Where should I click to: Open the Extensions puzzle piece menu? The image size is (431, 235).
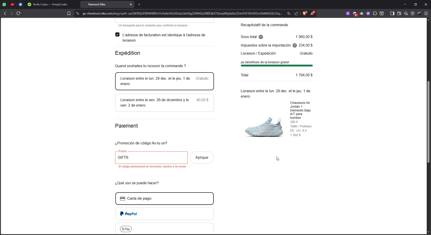375,13
